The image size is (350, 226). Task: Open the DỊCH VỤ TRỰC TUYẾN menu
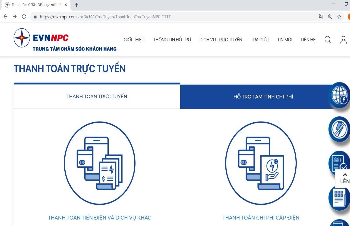pos(221,40)
